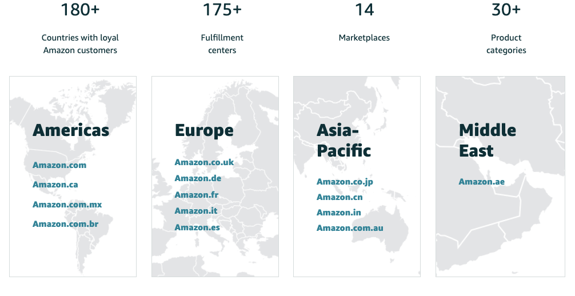Select the Europe heading

pyautogui.click(x=204, y=131)
